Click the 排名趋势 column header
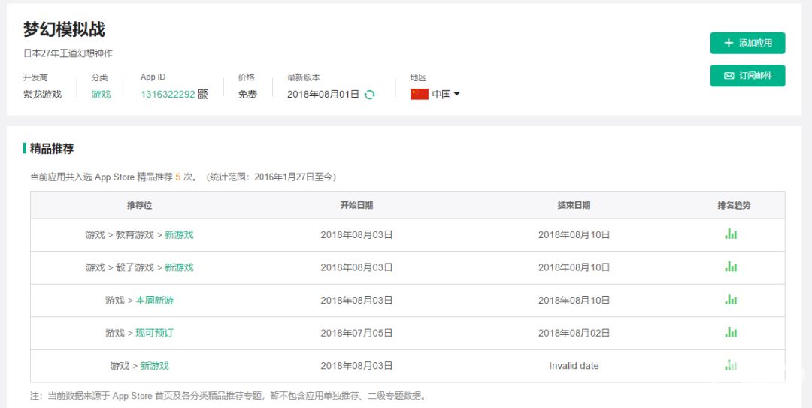812x408 pixels. pos(734,205)
